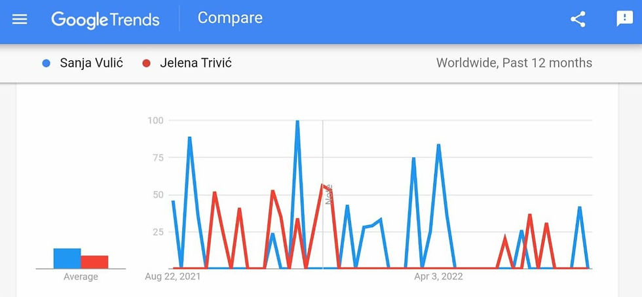
Task: Click the blue Average bar
Action: (67, 258)
